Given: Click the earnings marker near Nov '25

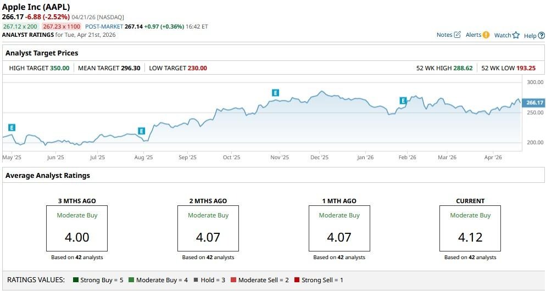Looking at the screenshot, I should pos(275,93).
